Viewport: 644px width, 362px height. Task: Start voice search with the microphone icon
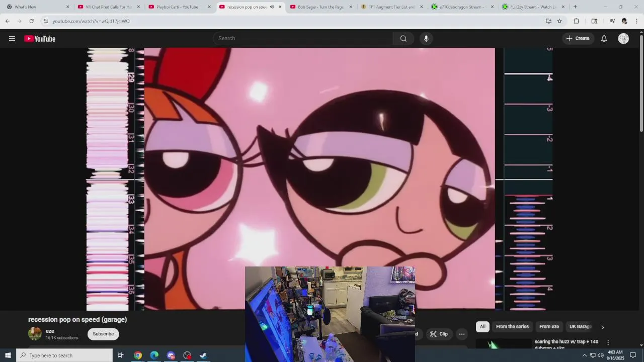[x=426, y=39]
